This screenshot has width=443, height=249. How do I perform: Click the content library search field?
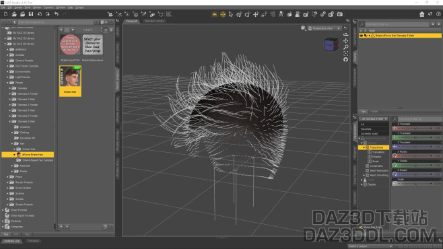pyautogui.click(x=56, y=22)
